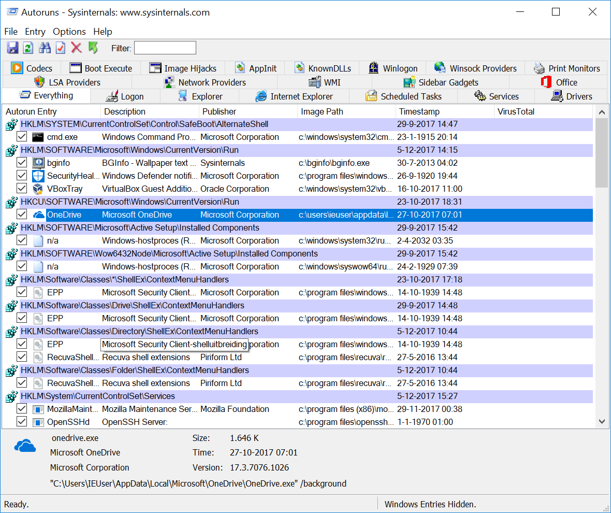Click registry icon beside the Drive\ShellEx\ContextMenuHandlers key
Image resolution: width=611 pixels, height=513 pixels.
(x=12, y=306)
